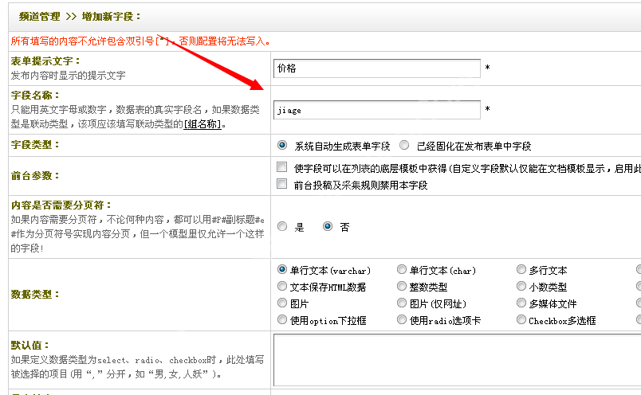
Task: Select 整数类型 data type
Action: (x=402, y=286)
